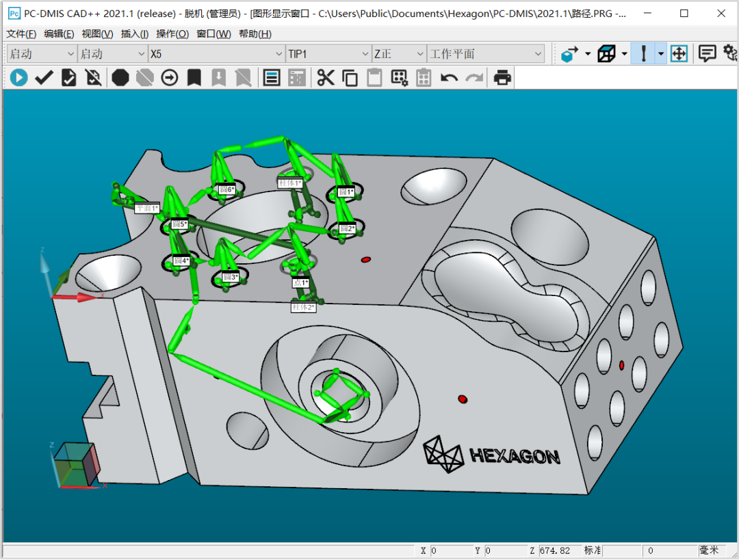
Task: Open the 文件(F) menu
Action: pos(21,34)
